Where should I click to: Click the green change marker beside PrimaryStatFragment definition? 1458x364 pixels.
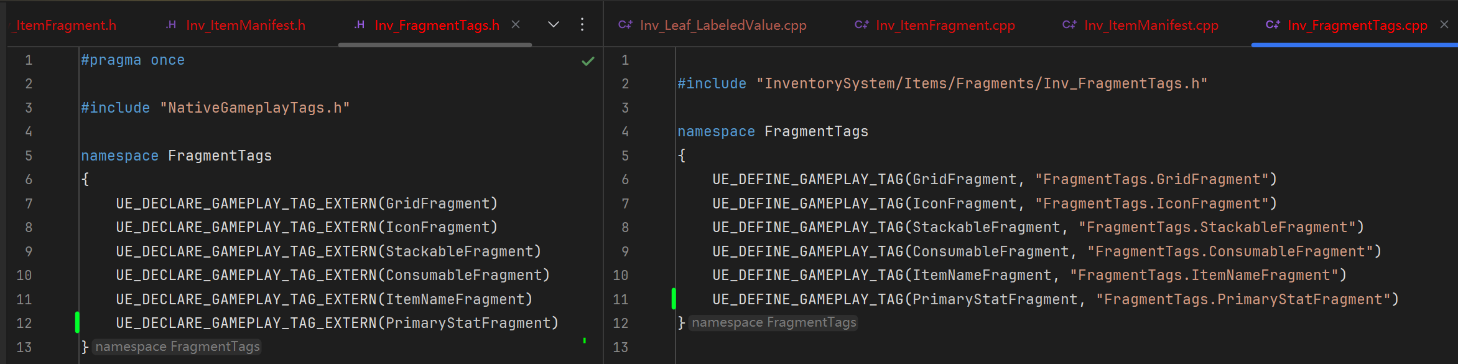[674, 299]
